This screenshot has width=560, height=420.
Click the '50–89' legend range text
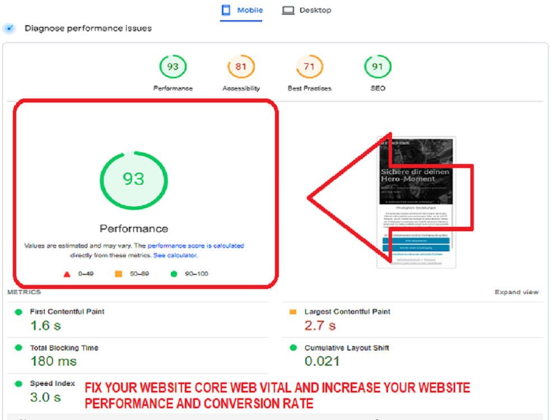tap(139, 274)
